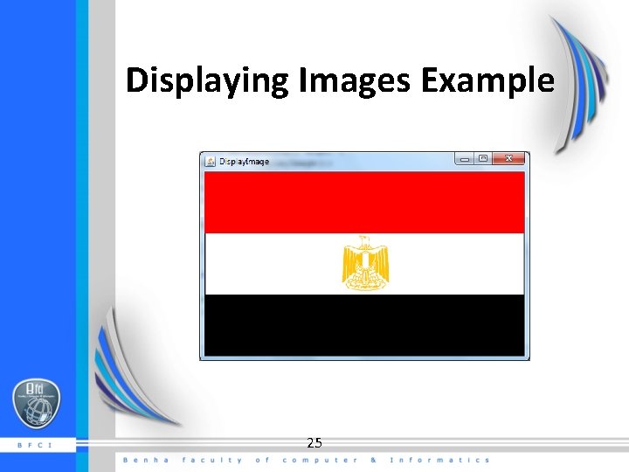
Task: Click the DisplayImage window title text
Action: tap(245, 162)
